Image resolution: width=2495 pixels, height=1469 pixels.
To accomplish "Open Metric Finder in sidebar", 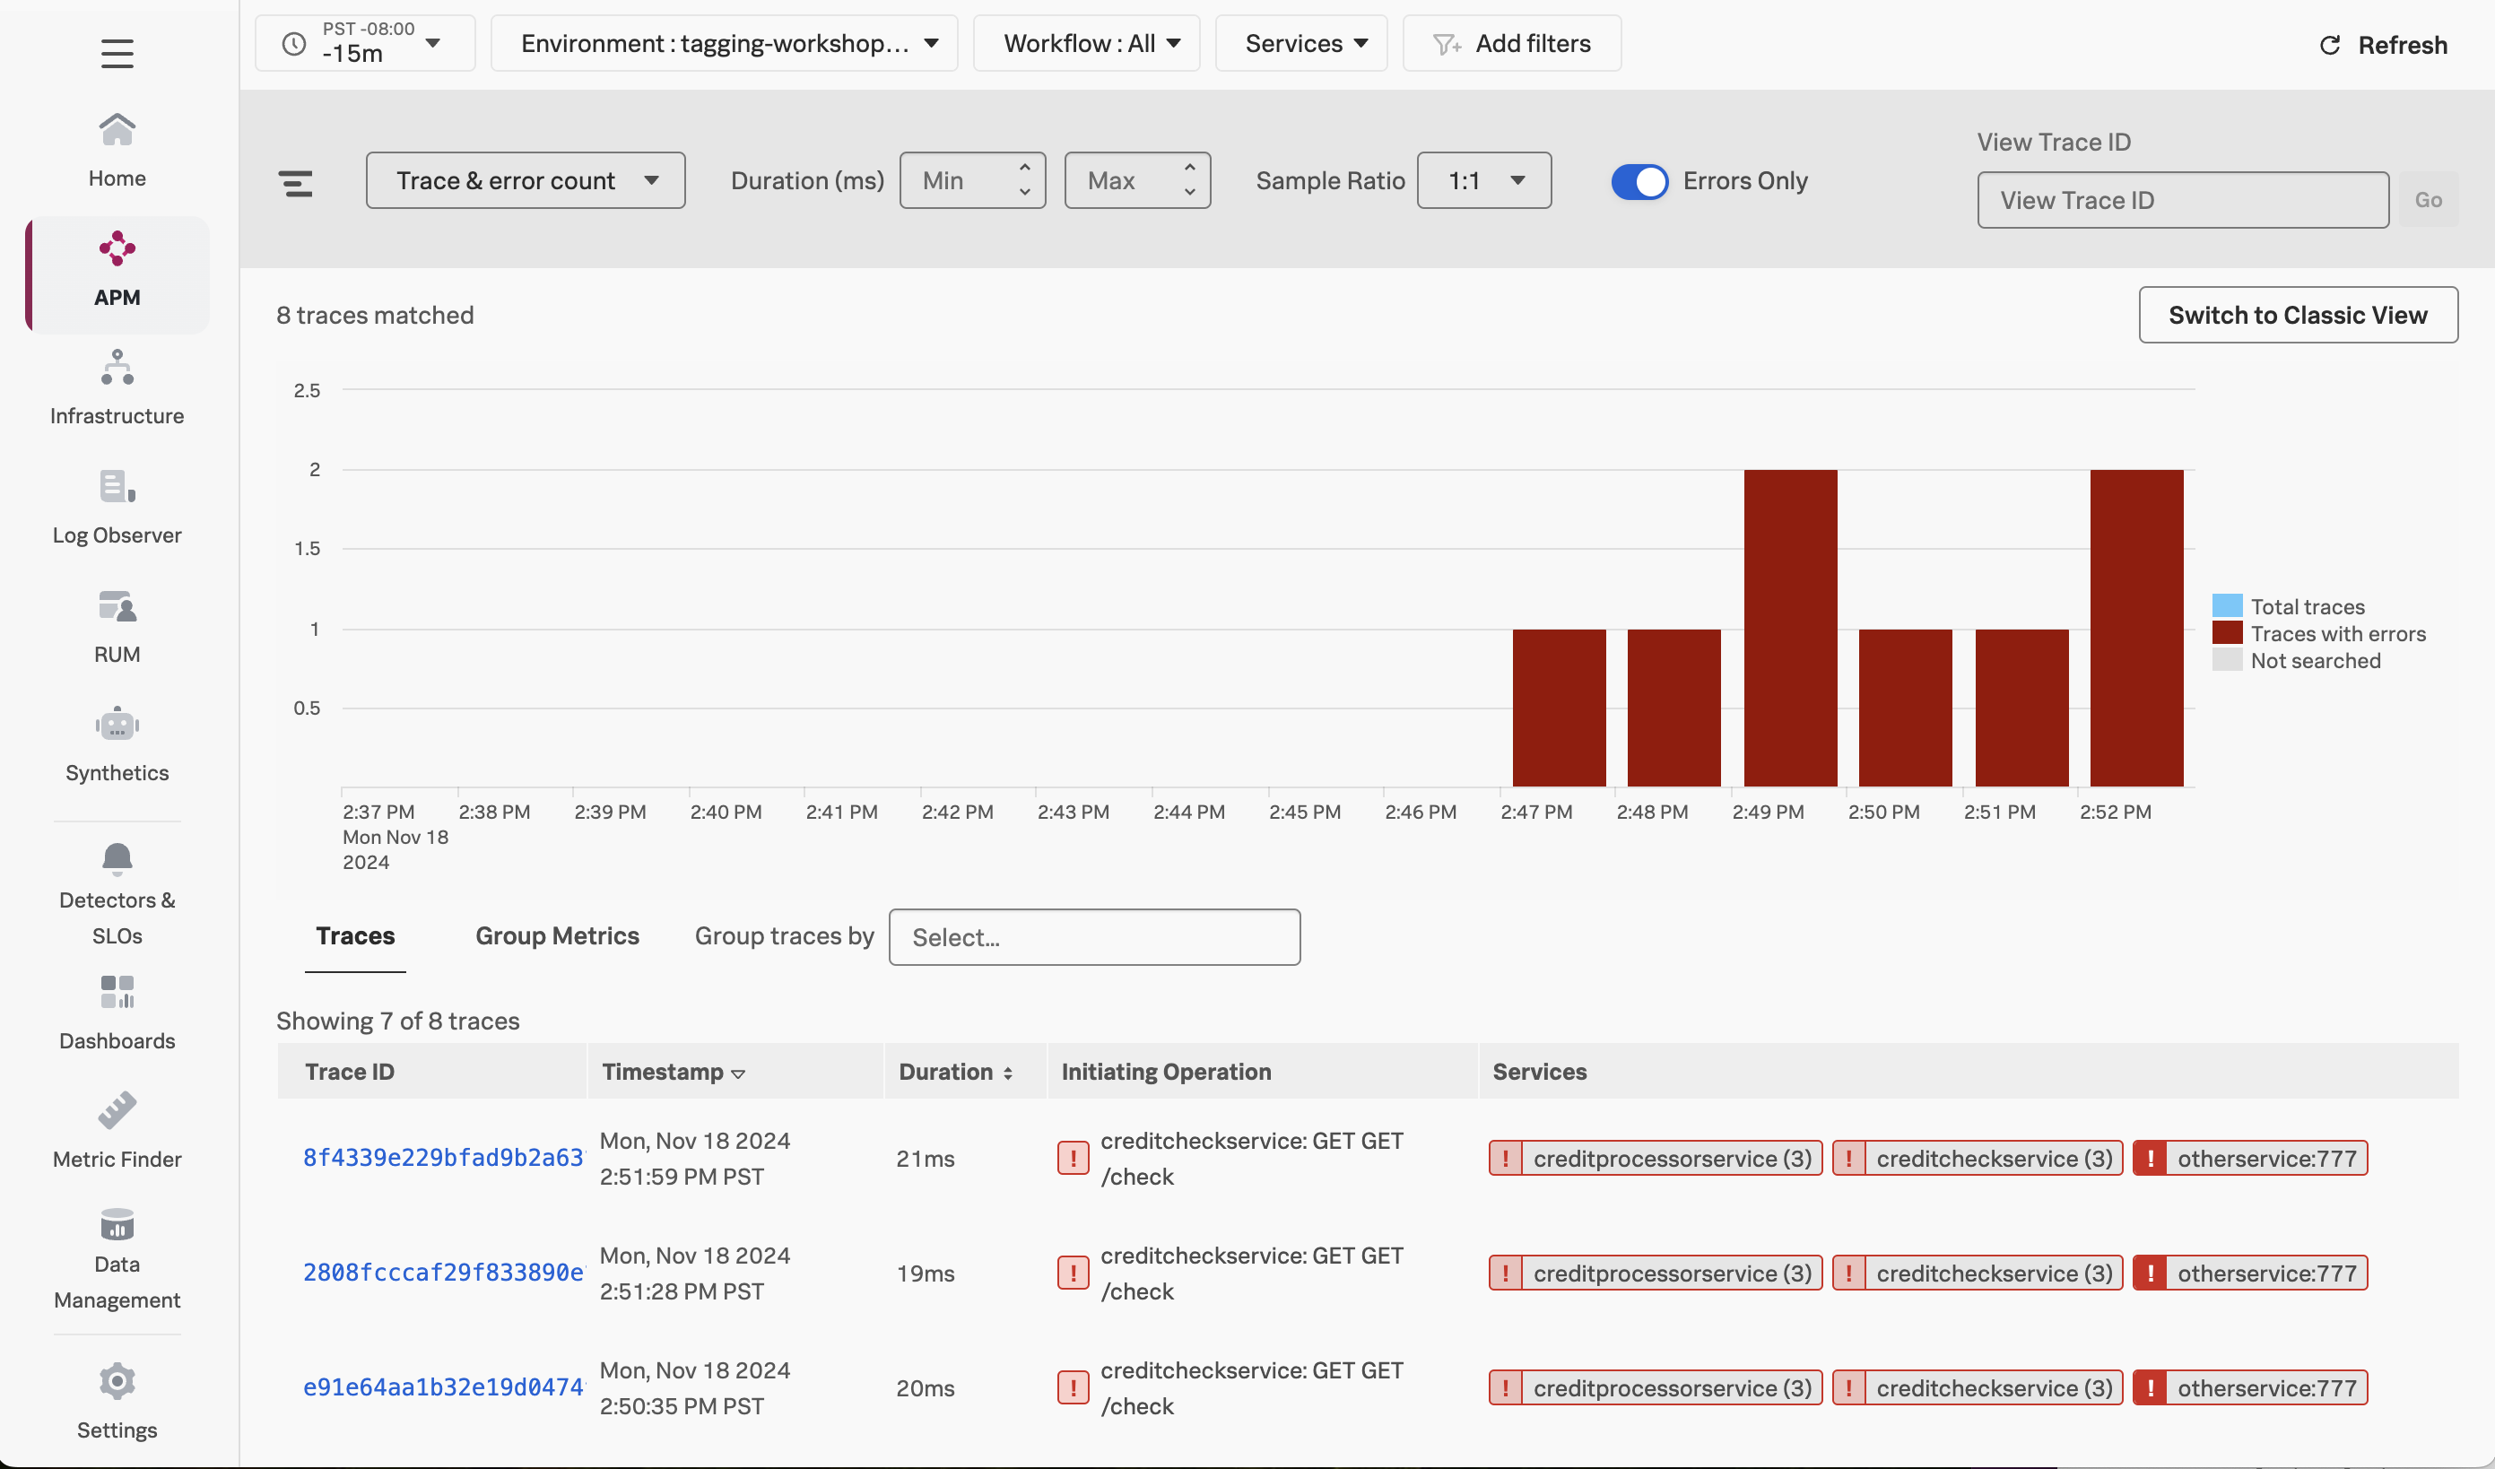I will click(117, 1129).
